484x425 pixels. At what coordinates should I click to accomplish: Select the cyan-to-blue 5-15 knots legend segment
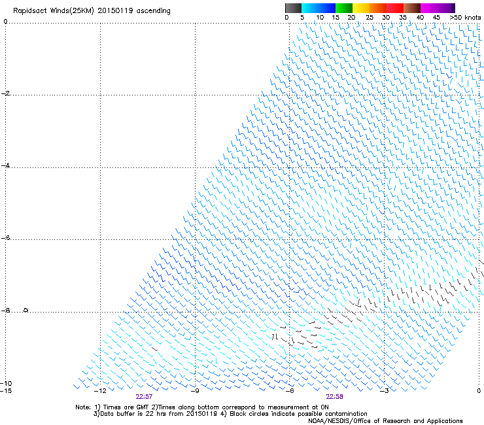pyautogui.click(x=319, y=8)
